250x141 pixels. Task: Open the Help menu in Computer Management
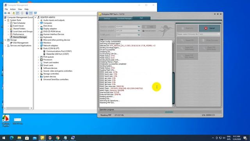[x=27, y=9]
